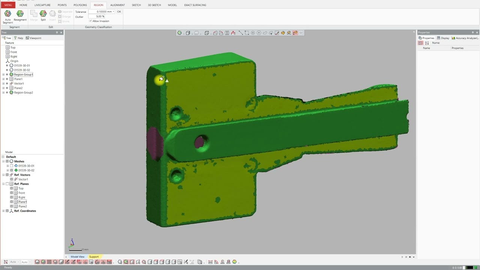This screenshot has width=480, height=270.
Task: Click the first Auto dropdown in the bottom toolbar
Action: coord(14,262)
